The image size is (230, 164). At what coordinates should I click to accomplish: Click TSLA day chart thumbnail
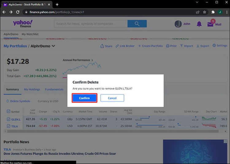(209, 125)
